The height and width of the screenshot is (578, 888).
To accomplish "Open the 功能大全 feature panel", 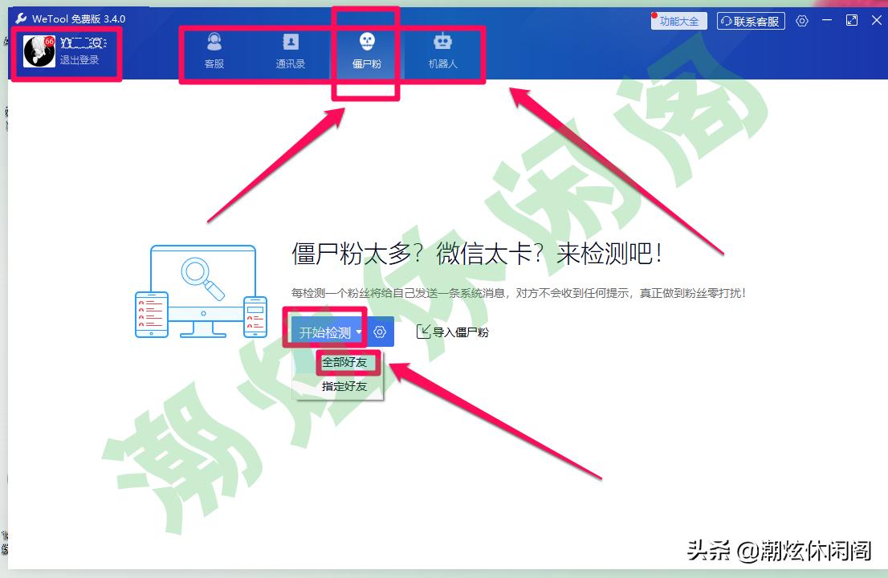I will (678, 21).
